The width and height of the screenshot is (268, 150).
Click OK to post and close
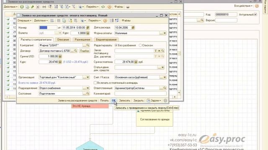pyautogui.click(x=114, y=101)
